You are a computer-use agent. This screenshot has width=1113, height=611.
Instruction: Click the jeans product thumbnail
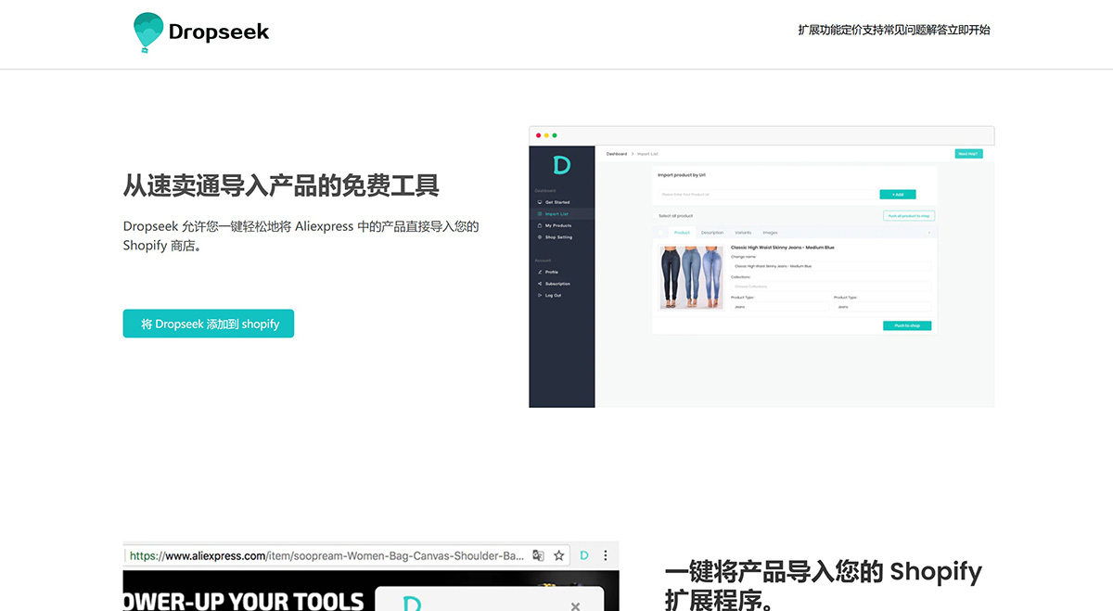click(x=691, y=276)
